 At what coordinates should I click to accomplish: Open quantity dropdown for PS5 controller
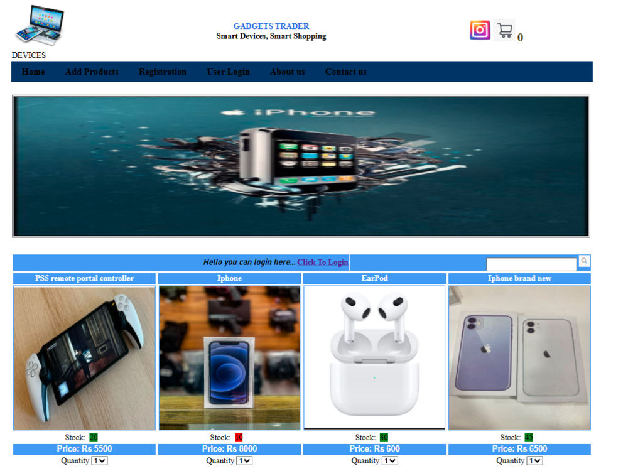(99, 460)
